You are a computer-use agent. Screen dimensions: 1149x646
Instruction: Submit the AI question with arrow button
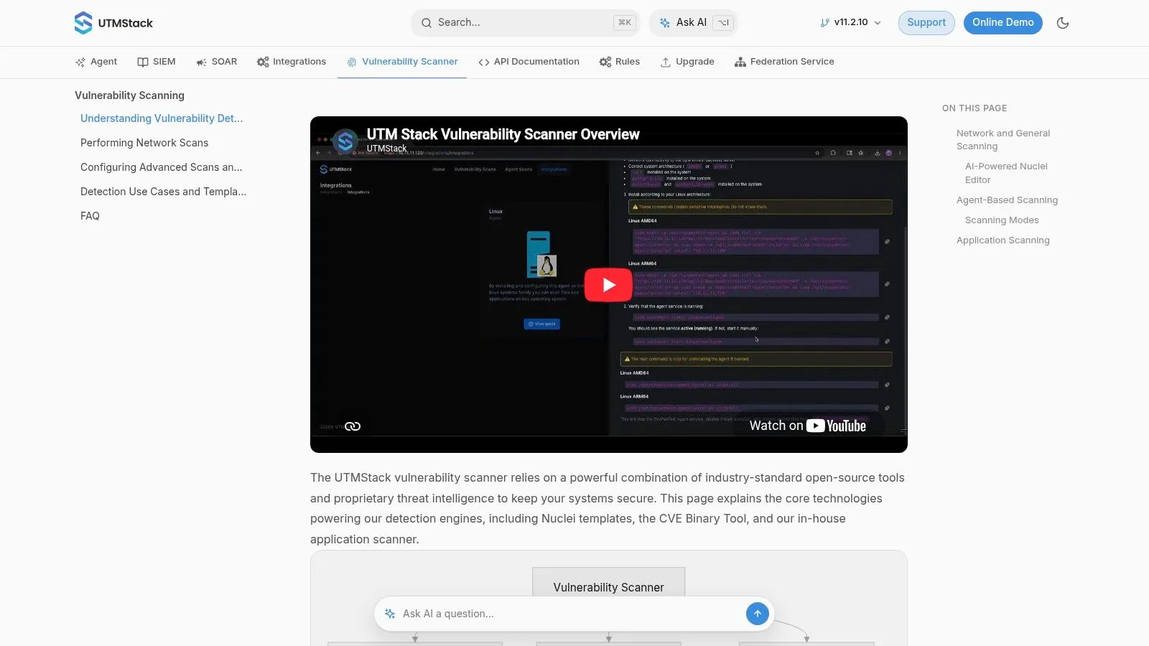[x=757, y=614]
